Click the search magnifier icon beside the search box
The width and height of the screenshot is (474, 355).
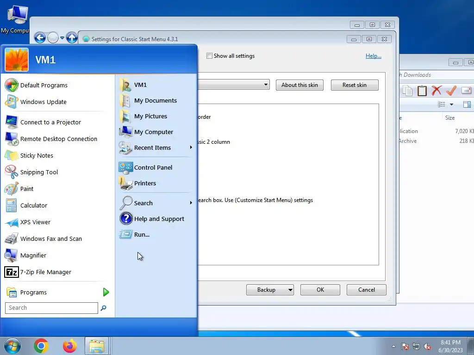pos(103,308)
